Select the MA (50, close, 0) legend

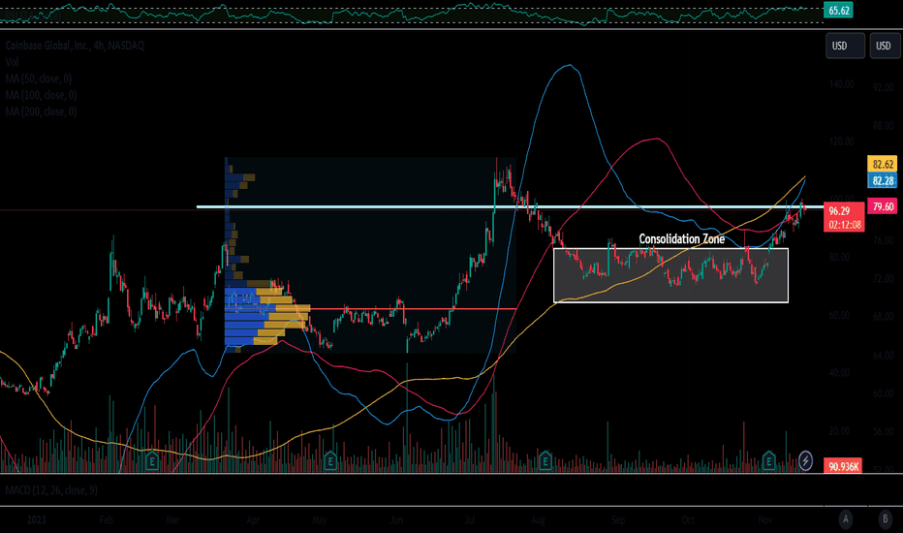pyautogui.click(x=39, y=78)
